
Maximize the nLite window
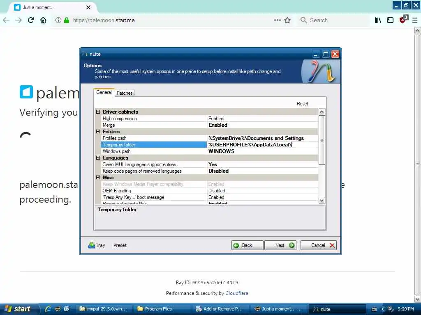click(326, 55)
